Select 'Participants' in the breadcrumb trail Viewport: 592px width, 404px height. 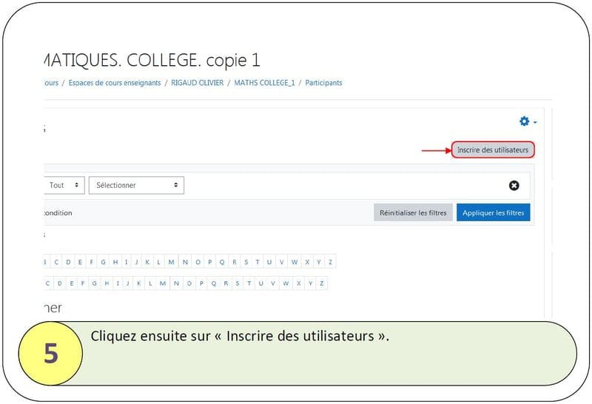323,83
